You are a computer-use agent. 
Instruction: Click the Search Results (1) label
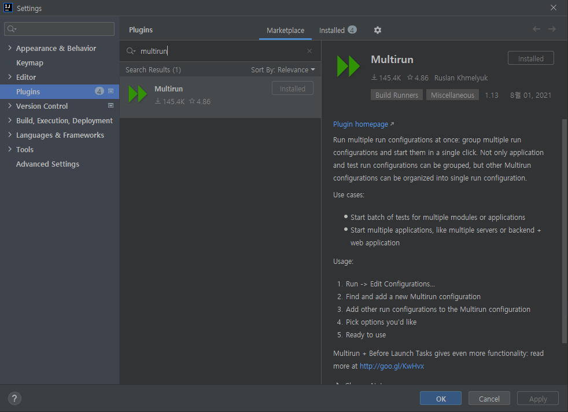click(x=153, y=69)
